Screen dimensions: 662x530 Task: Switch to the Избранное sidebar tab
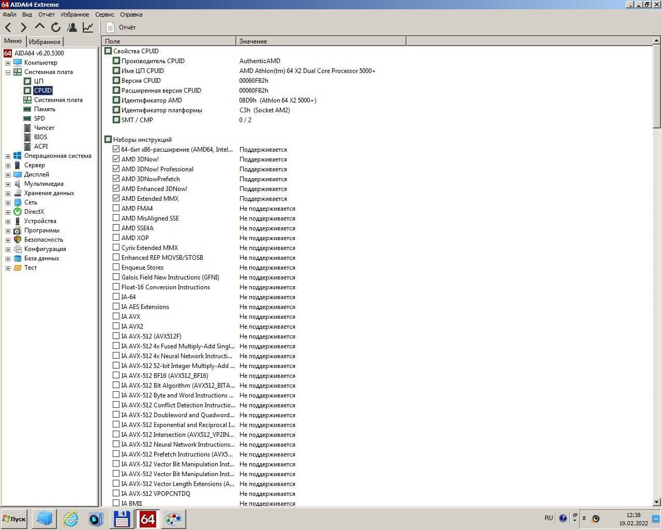[x=44, y=41]
